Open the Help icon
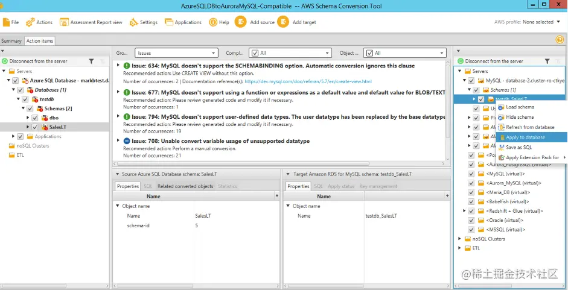The height and width of the screenshot is (290, 568). point(213,22)
